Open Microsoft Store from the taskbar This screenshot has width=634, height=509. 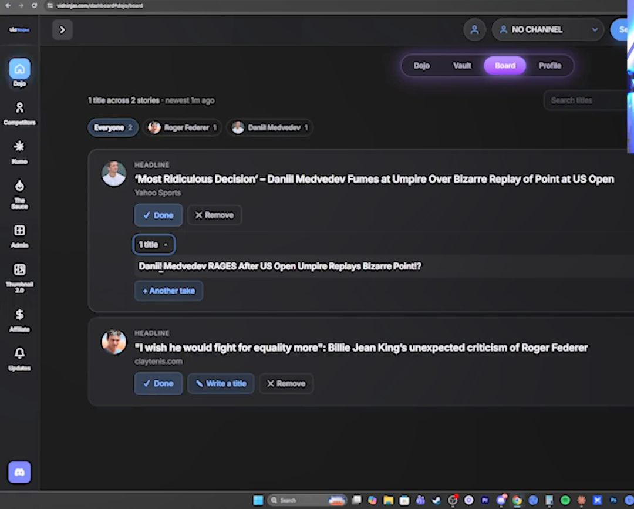(x=404, y=500)
